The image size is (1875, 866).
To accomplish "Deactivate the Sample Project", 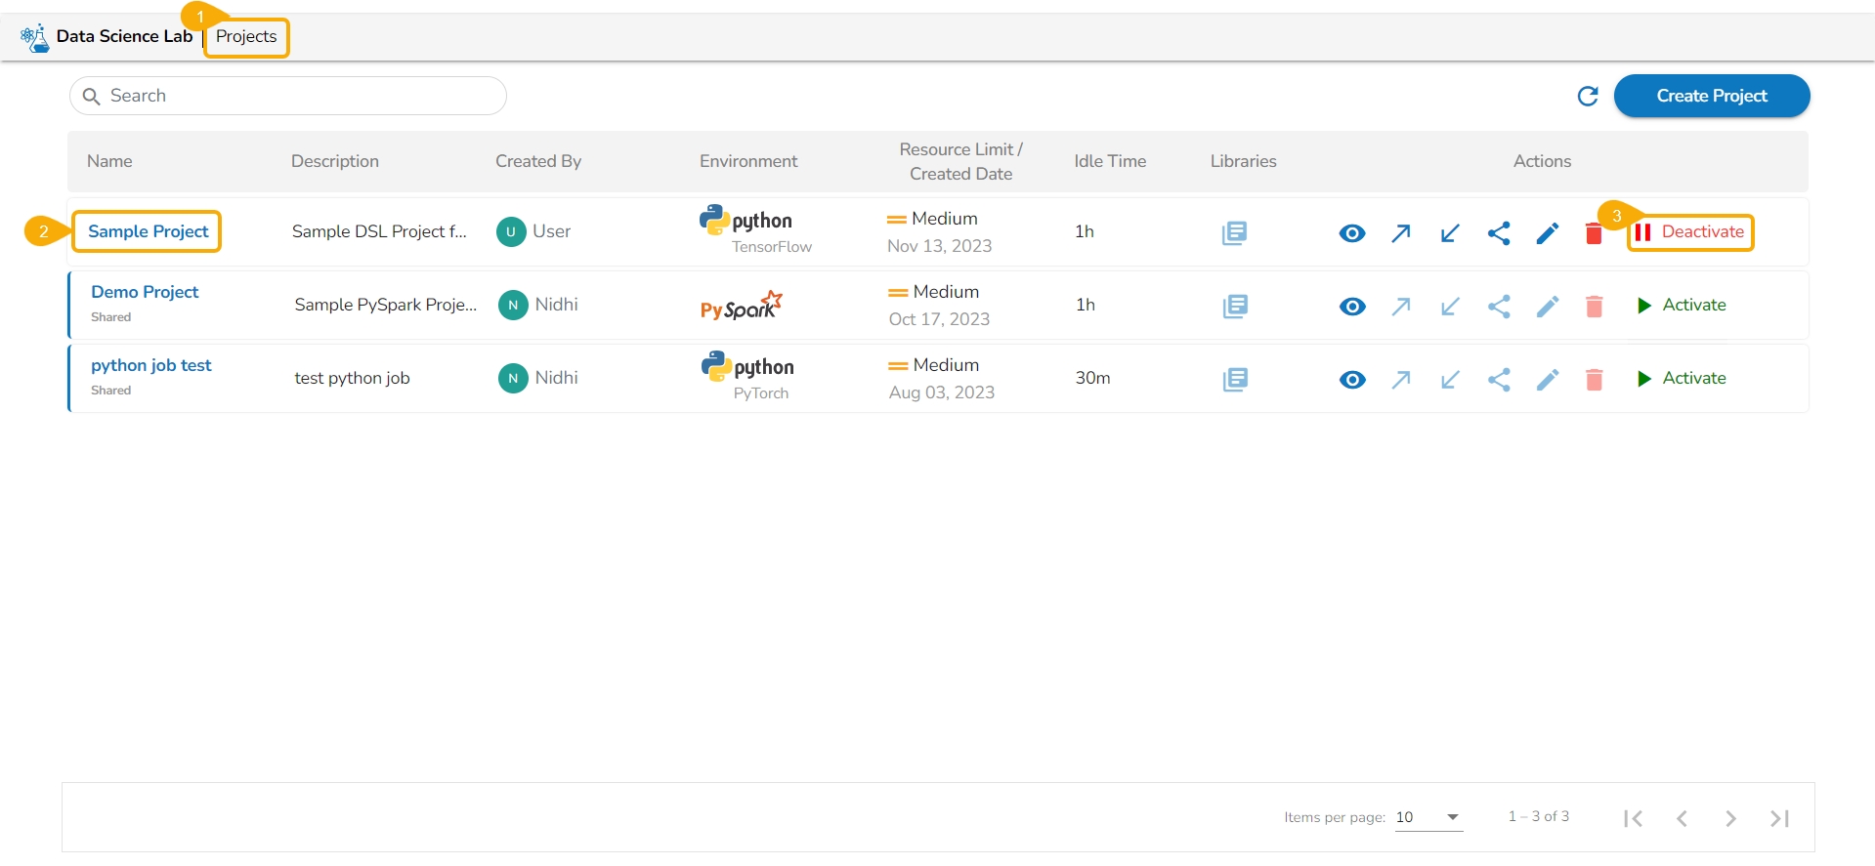I will 1691,232.
